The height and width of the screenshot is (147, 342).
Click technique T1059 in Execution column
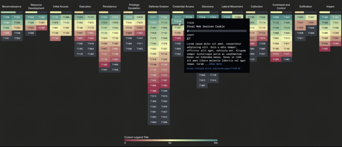pos(91,38)
